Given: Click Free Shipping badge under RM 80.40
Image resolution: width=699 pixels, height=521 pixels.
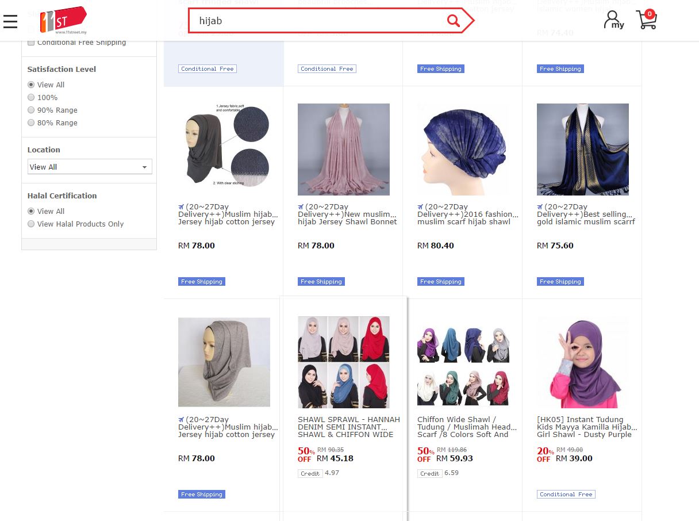Looking at the screenshot, I should coord(440,282).
